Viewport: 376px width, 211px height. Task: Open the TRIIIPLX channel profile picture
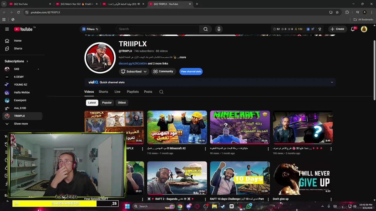[x=100, y=58]
